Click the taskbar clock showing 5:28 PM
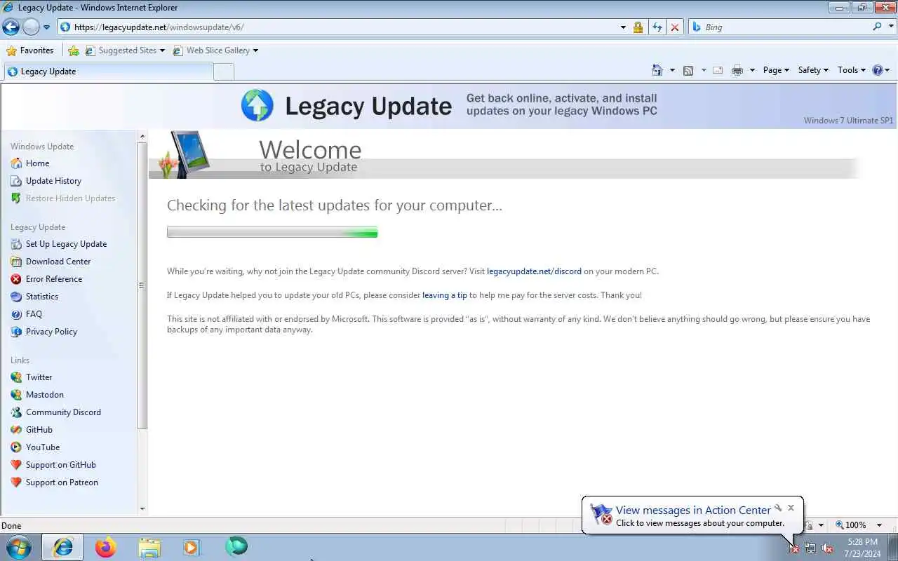898x561 pixels. click(x=862, y=548)
